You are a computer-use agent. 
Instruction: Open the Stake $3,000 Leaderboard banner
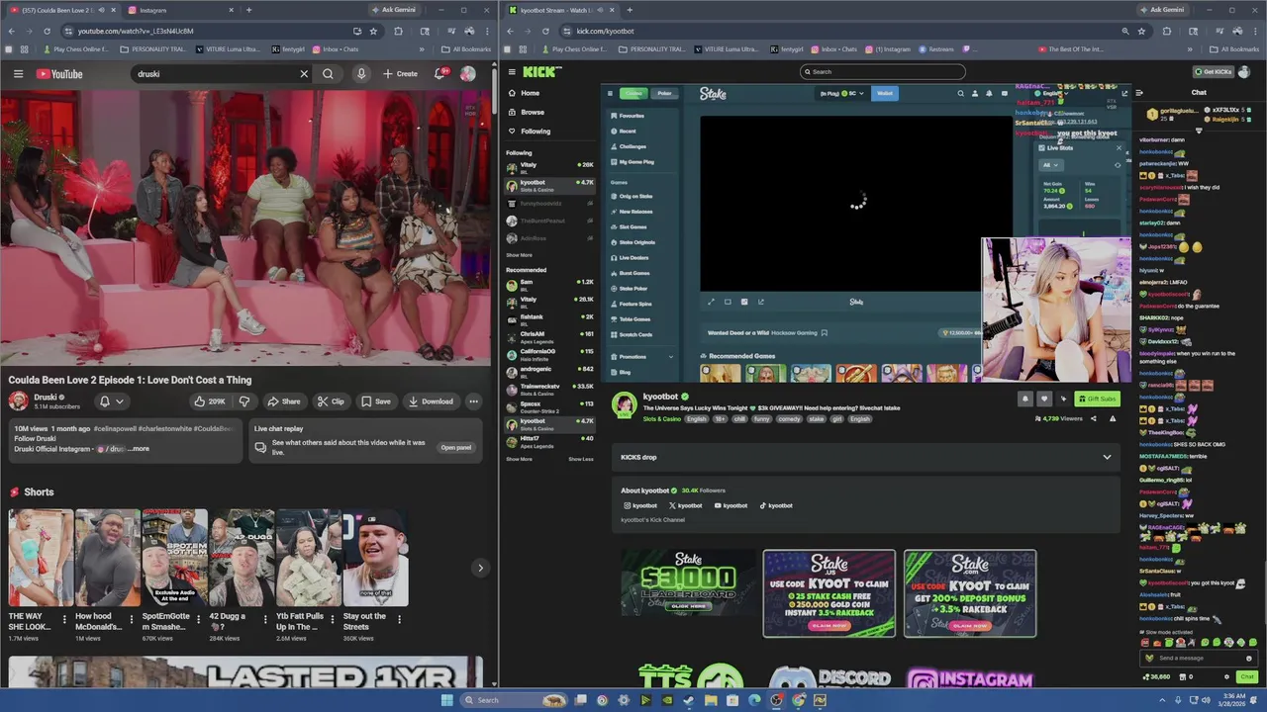point(688,584)
